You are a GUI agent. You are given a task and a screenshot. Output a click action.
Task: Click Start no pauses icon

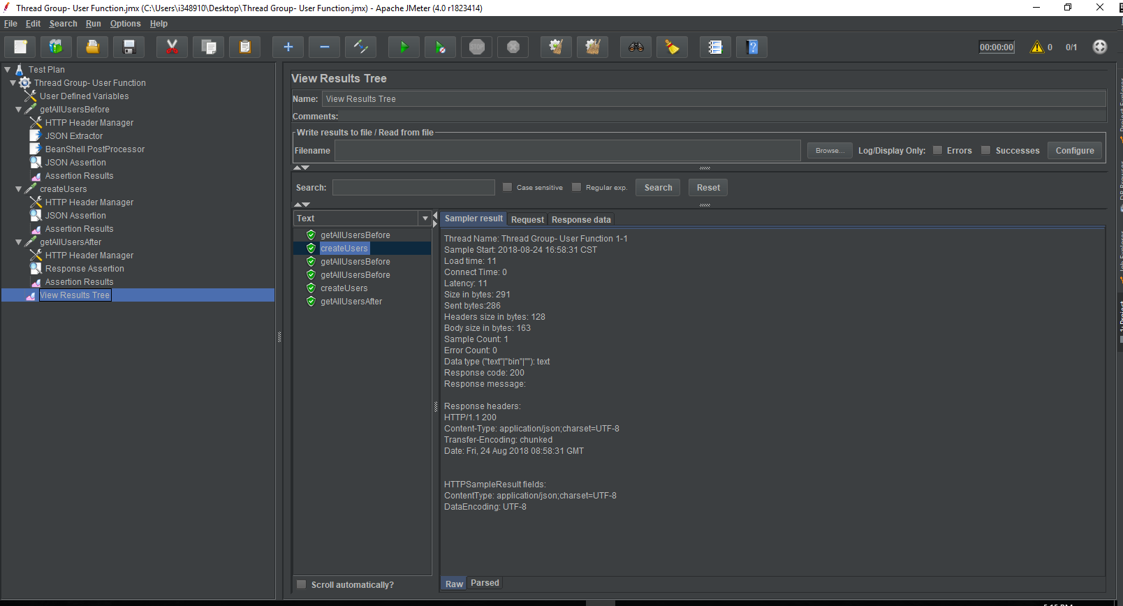[x=440, y=47]
